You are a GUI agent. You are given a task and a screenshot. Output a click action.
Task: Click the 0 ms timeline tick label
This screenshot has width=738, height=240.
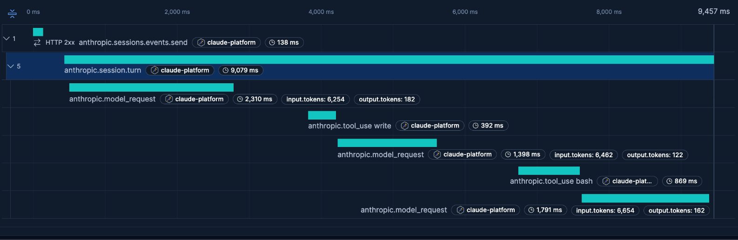point(33,12)
